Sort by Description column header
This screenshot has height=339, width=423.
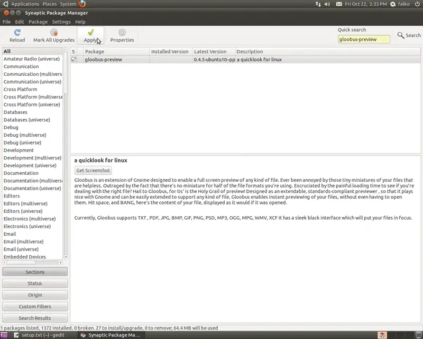327,51
